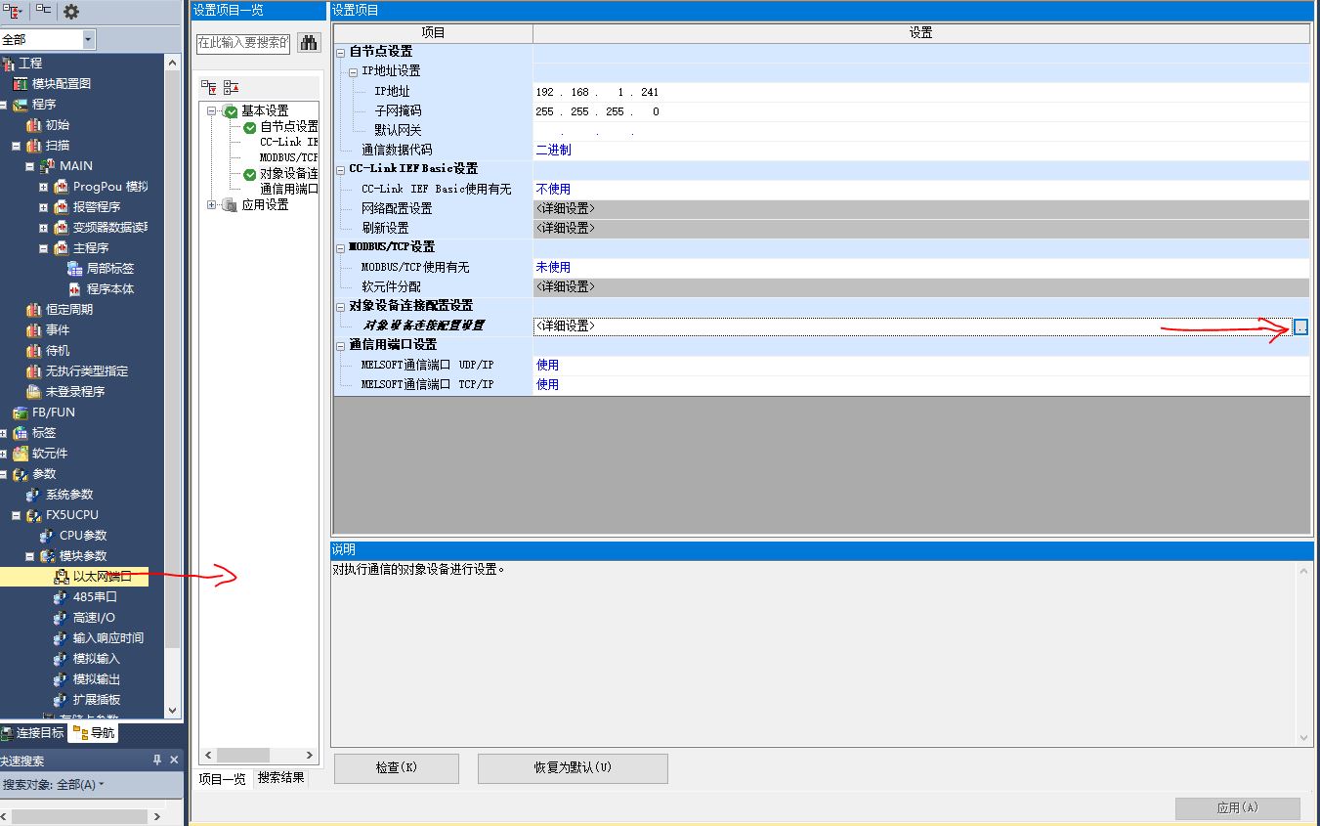The height and width of the screenshot is (826, 1320).
Task: Open navigation options via the gear icon
Action: click(71, 12)
